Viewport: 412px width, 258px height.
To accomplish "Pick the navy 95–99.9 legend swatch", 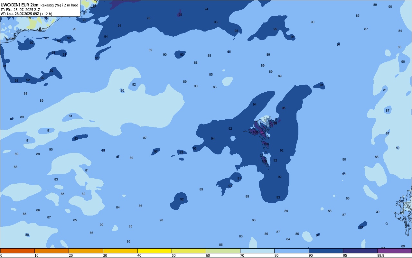I will click(x=360, y=251).
